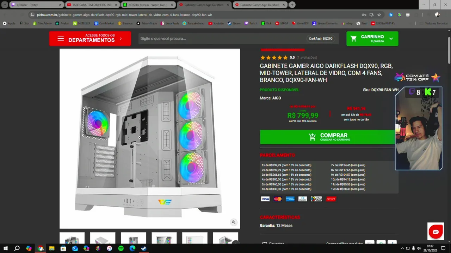This screenshot has width=451, height=253.
Task: Open the ebay bookmark
Action: pyautogui.click(x=347, y=23)
